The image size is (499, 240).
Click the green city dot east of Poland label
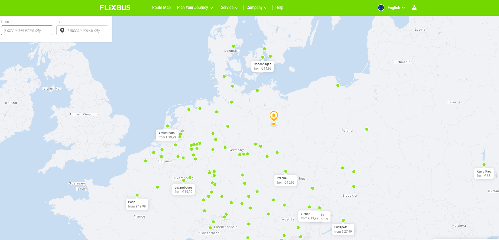click(x=367, y=129)
